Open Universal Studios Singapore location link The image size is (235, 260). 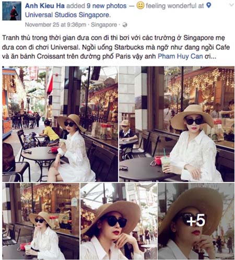point(68,15)
